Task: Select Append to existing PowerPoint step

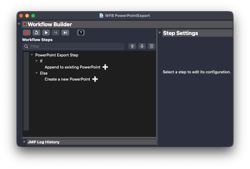Action: 73,67
